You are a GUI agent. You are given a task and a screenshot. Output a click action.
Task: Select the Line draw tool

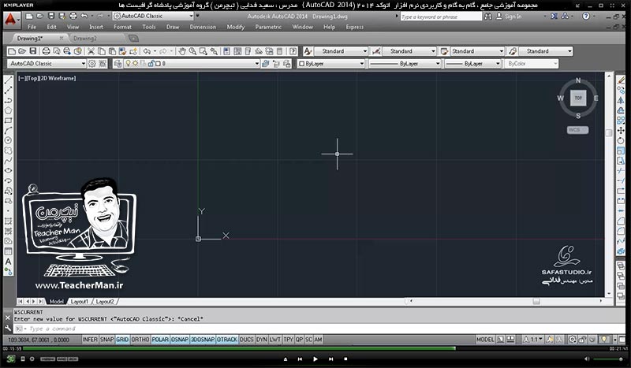point(8,80)
